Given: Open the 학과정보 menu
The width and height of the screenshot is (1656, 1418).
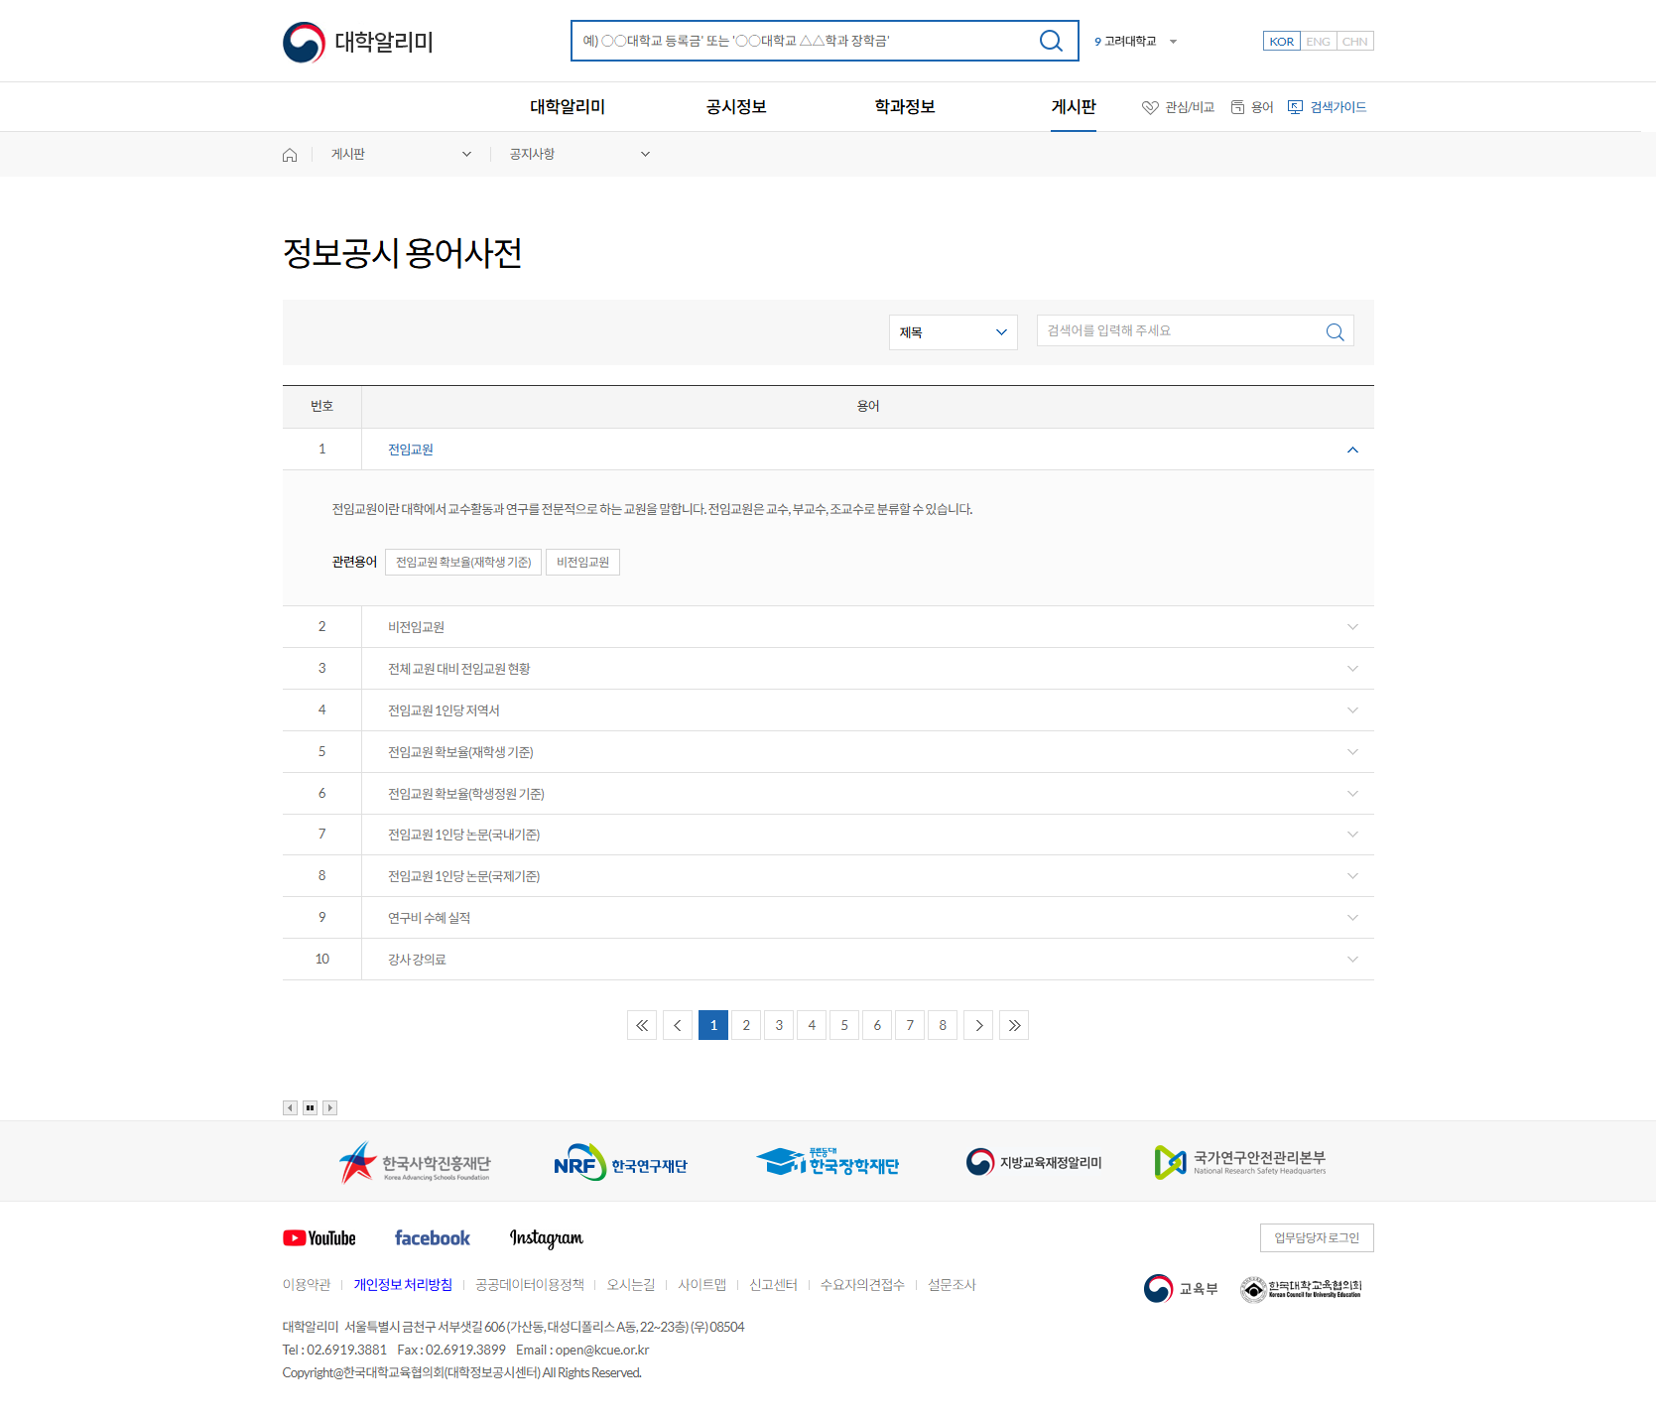Looking at the screenshot, I should (x=904, y=107).
